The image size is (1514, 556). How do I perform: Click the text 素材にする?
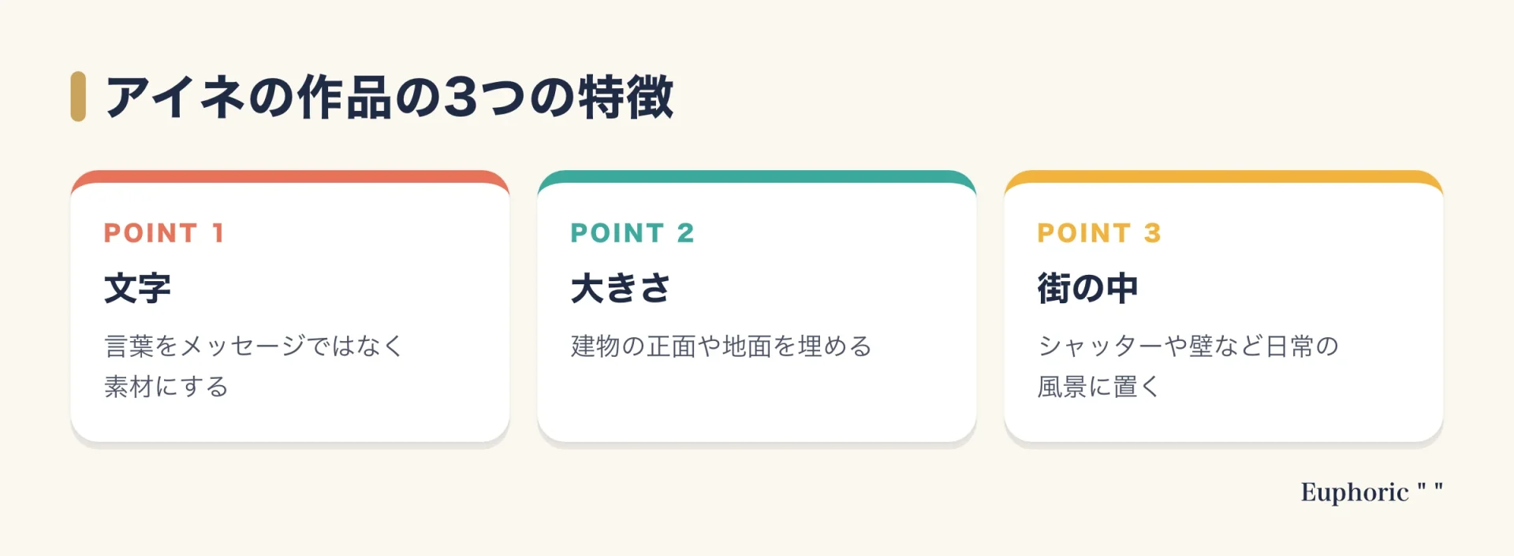tap(166, 387)
